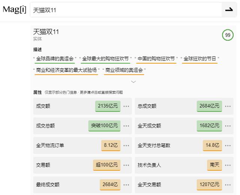240x195 pixels.
Task: Click the description 商业领域的奥运会
Action: coord(124,70)
